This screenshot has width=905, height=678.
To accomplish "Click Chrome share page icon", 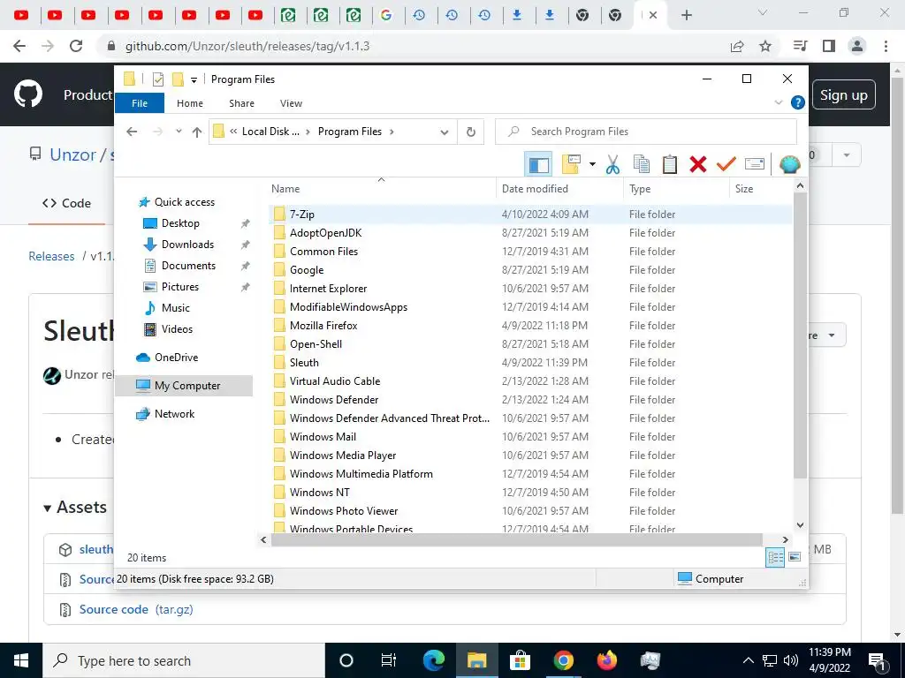I will [x=737, y=46].
